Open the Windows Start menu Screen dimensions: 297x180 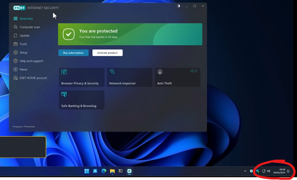pyautogui.click(x=87, y=171)
